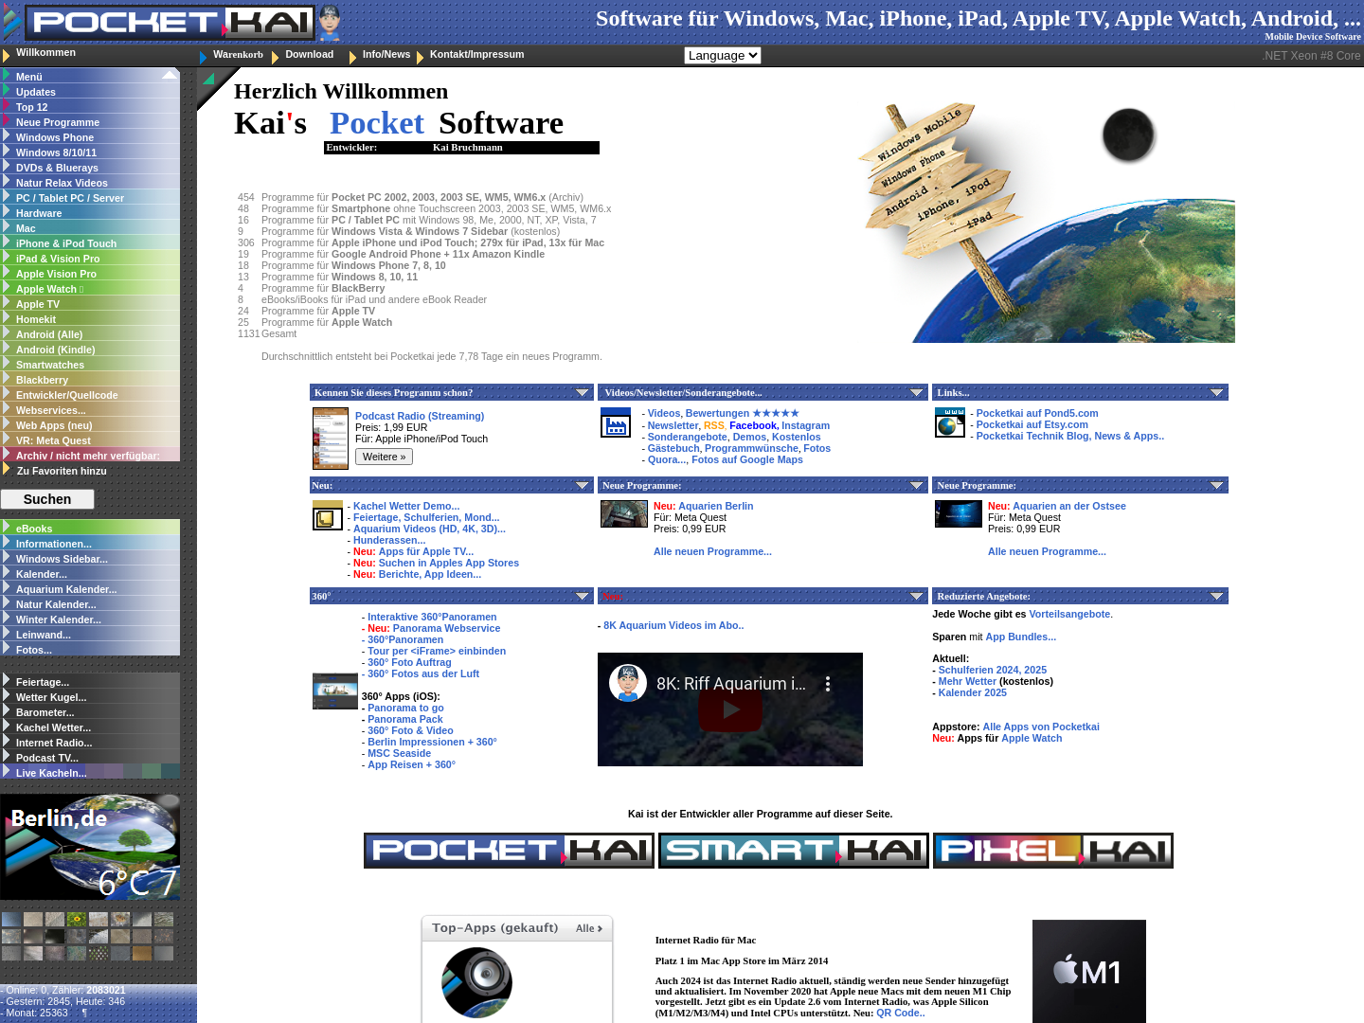Open Kachel Wetter Demo link

[406, 506]
